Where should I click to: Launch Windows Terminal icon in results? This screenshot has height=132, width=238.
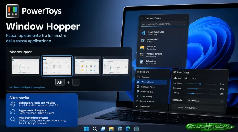pos(142,55)
